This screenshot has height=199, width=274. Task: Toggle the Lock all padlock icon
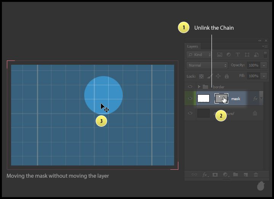point(227,76)
